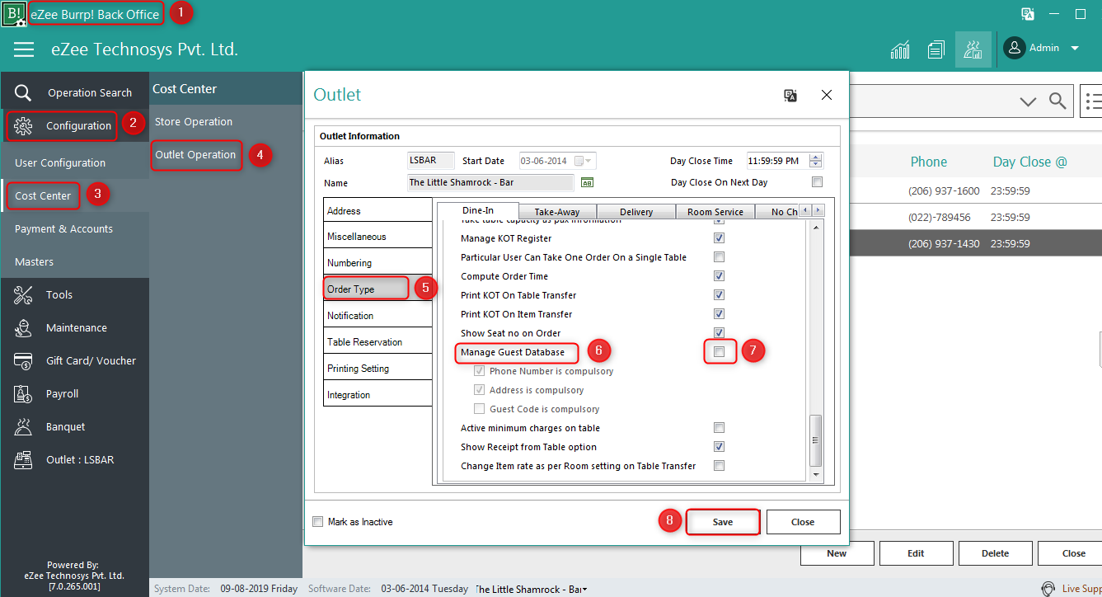Image resolution: width=1102 pixels, height=597 pixels.
Task: Click the Admin user avatar icon
Action: coord(1015,48)
